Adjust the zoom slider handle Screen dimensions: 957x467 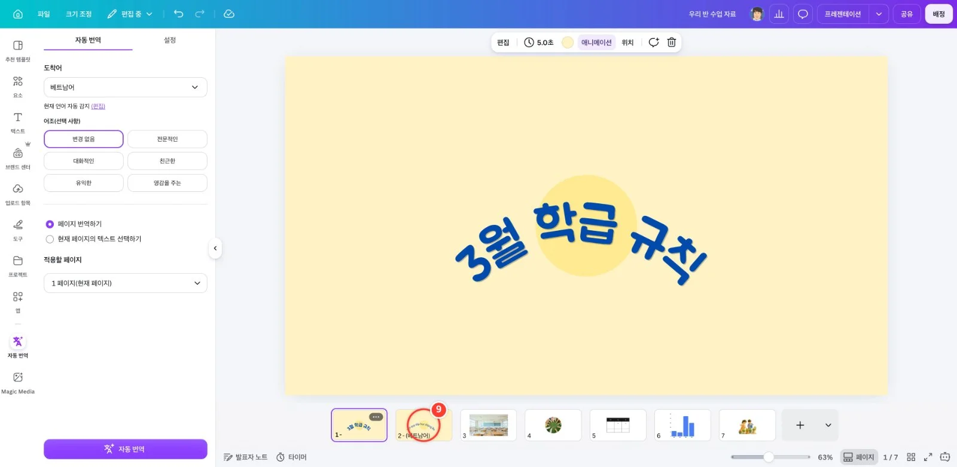(769, 457)
